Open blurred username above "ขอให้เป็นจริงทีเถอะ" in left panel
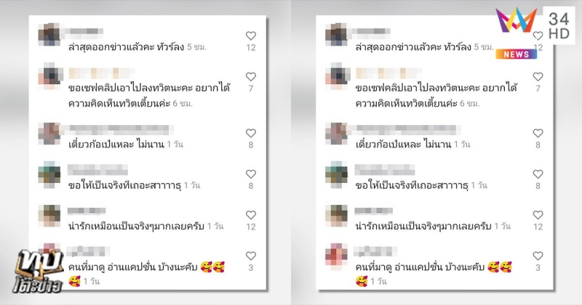 97,170
